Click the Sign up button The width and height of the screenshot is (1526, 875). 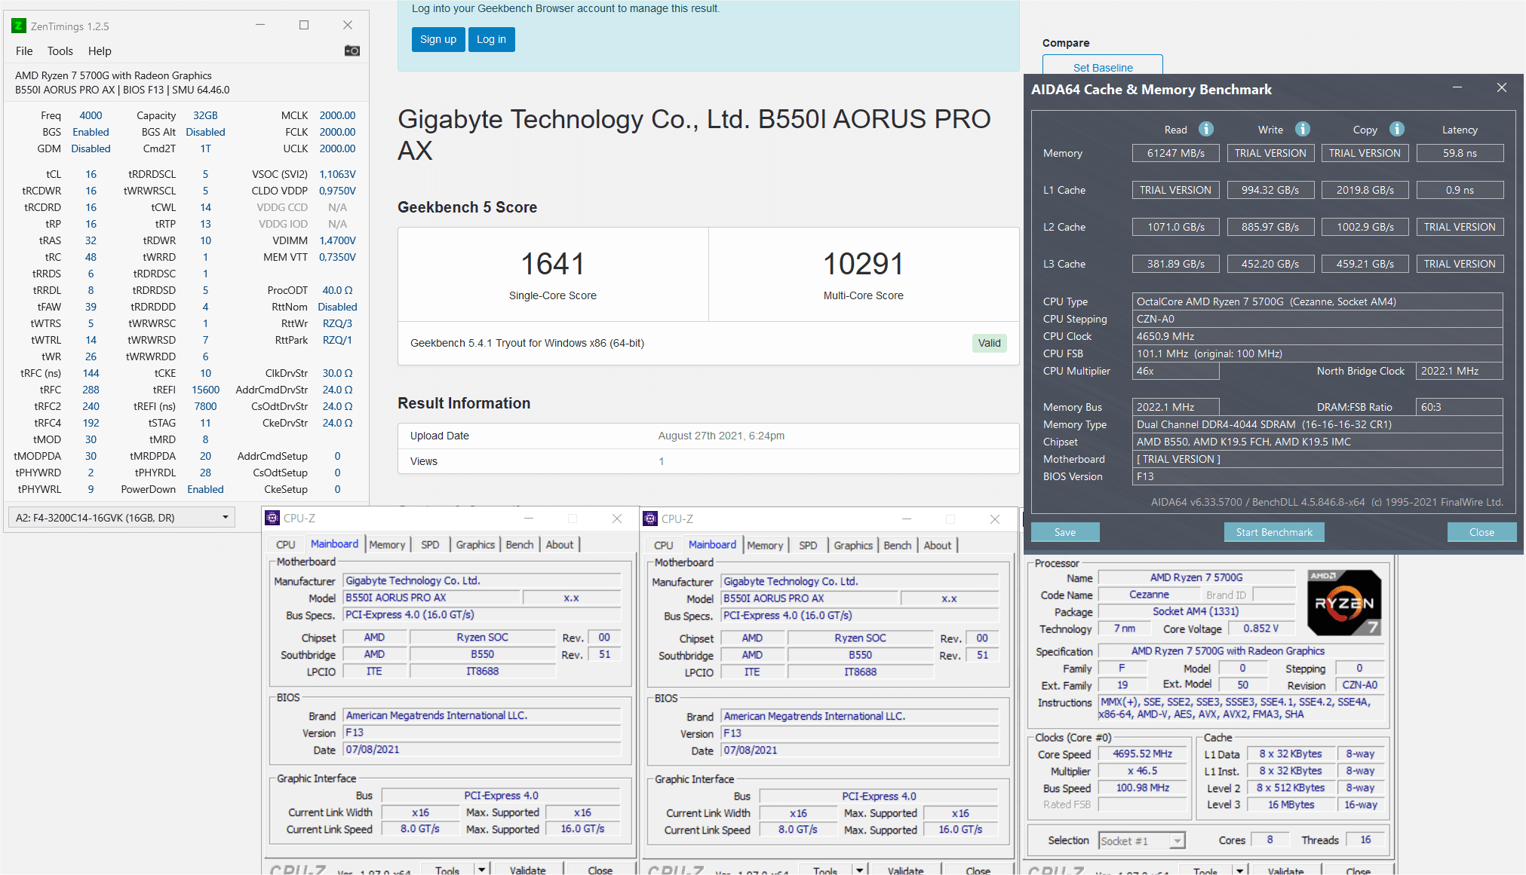point(438,39)
